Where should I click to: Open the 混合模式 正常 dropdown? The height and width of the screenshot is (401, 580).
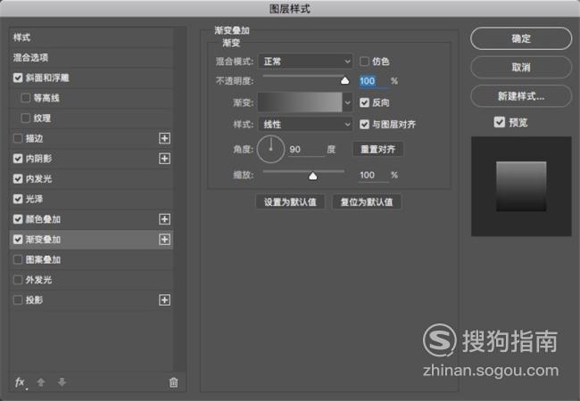[x=305, y=61]
